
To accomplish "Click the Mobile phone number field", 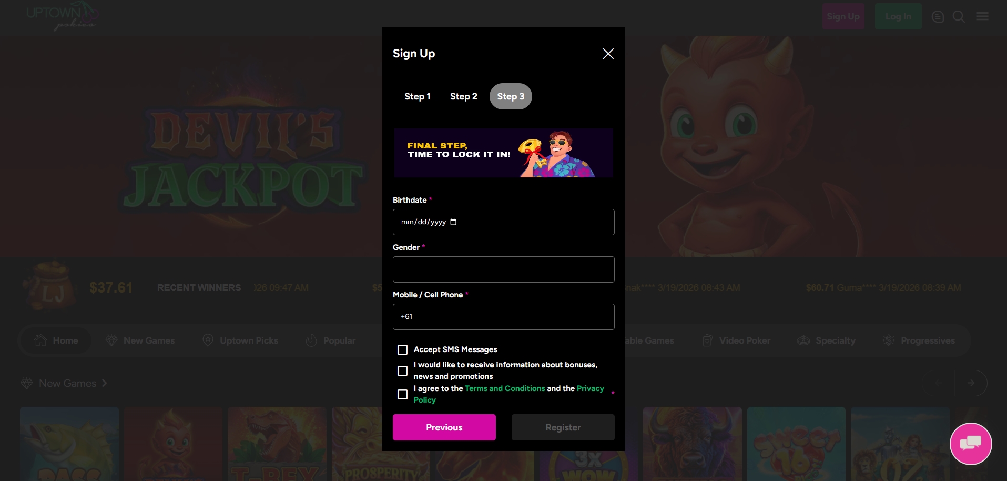I will pos(503,316).
